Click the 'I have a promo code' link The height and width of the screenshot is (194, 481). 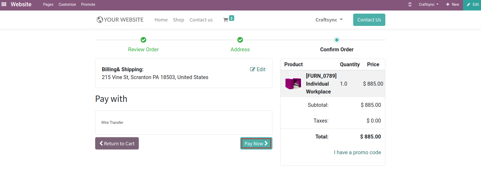click(x=357, y=152)
